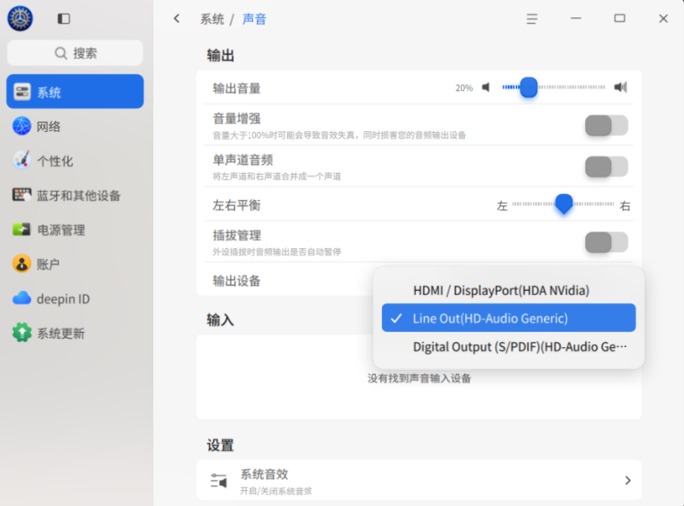Image resolution: width=684 pixels, height=506 pixels.
Task: Click the 搜索 search field
Action: coord(75,53)
